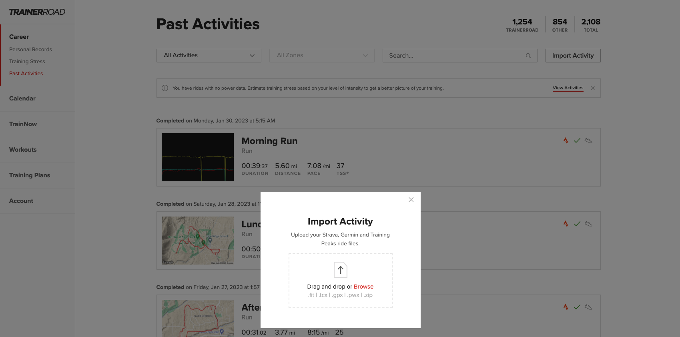Click shoe icon on Morning Run
Screen dimensions: 680x337
tap(588, 140)
